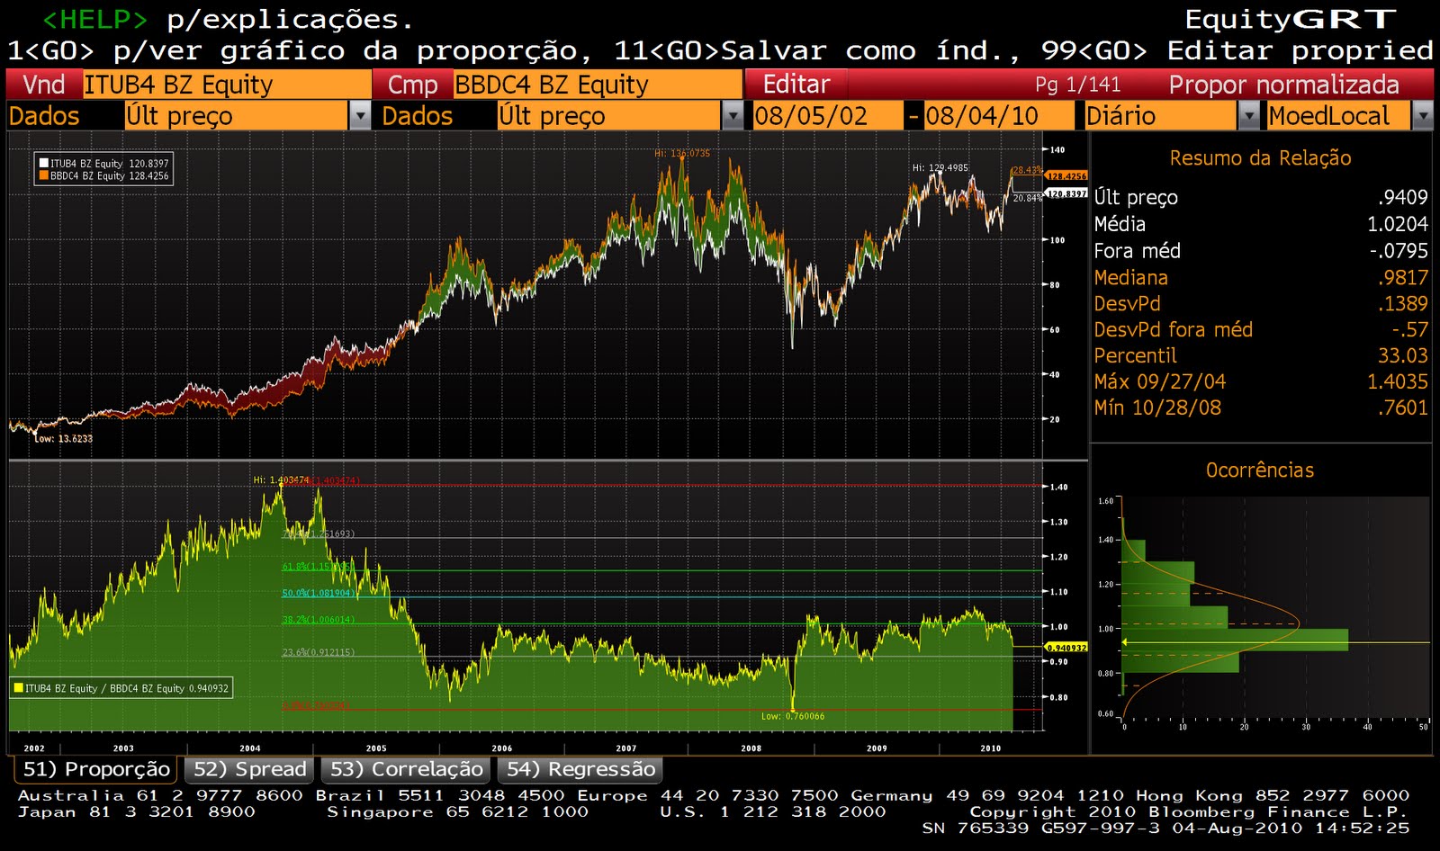Click orange BBDC4 legend color swatch
Viewport: 1440px width, 851px height.
[43, 176]
